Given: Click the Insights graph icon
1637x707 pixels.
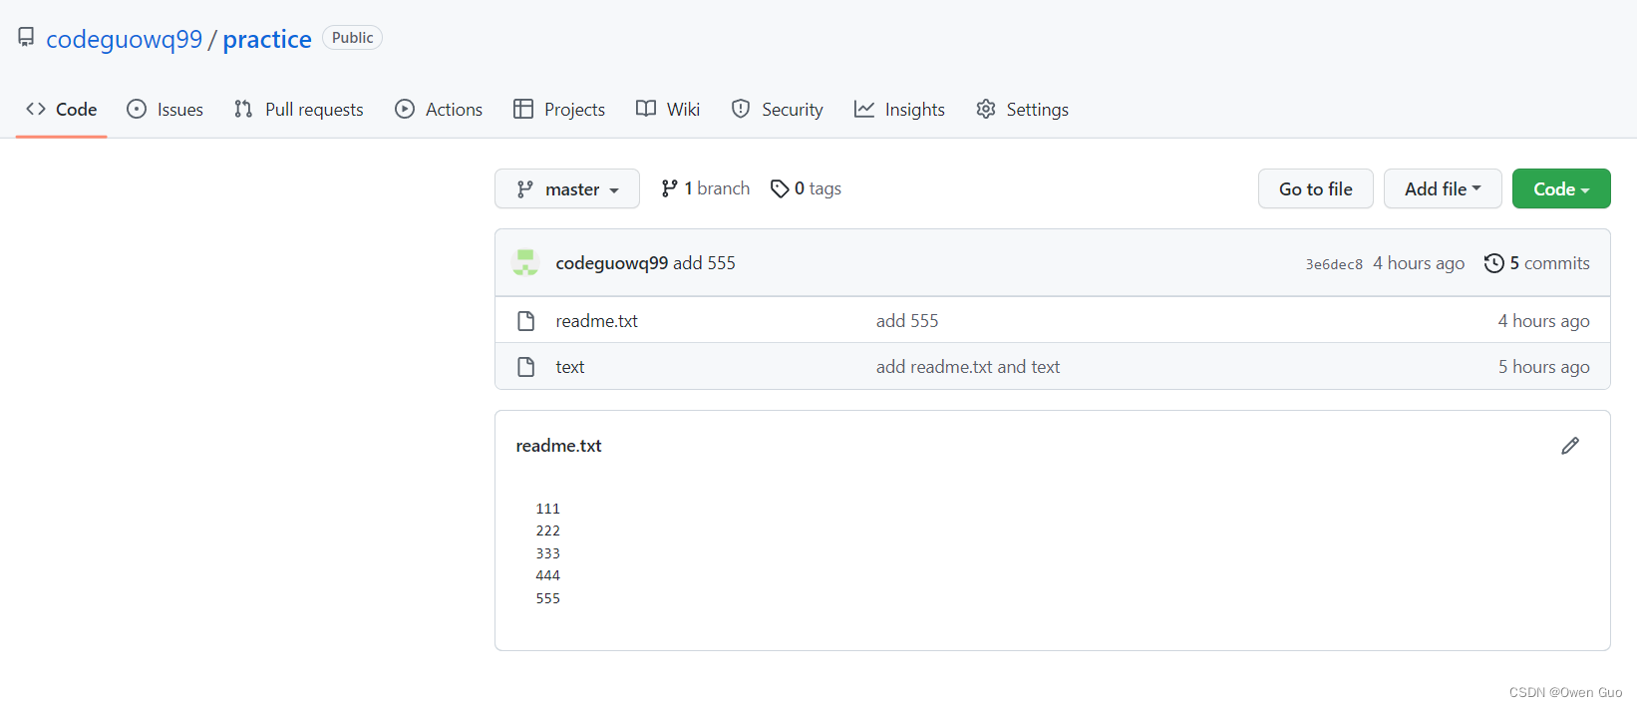Looking at the screenshot, I should (864, 109).
